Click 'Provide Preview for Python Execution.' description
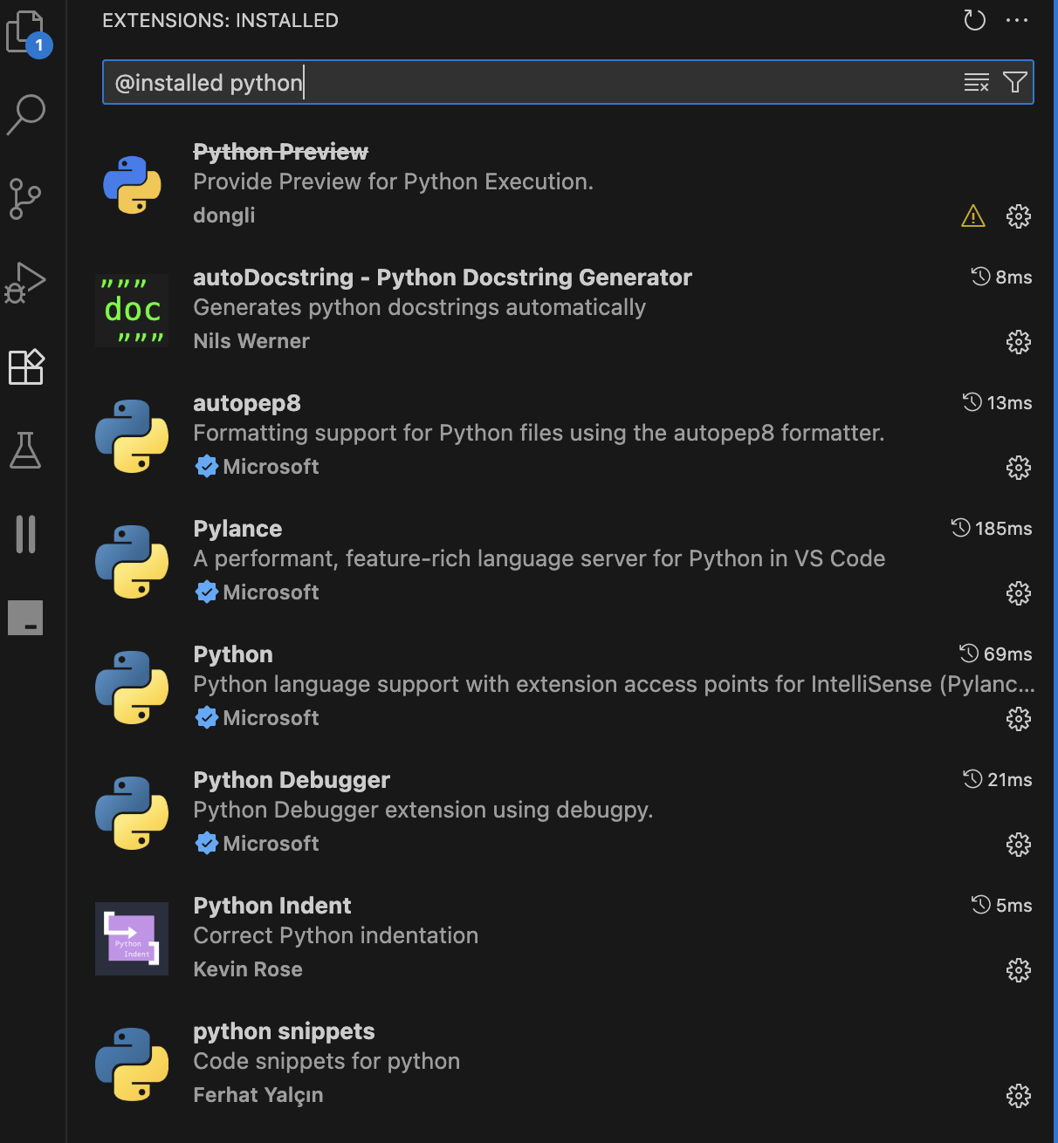This screenshot has height=1143, width=1058. 393,181
